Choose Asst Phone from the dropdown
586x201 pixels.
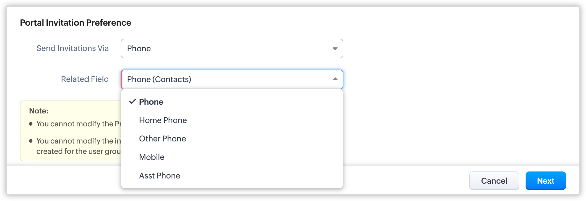159,176
